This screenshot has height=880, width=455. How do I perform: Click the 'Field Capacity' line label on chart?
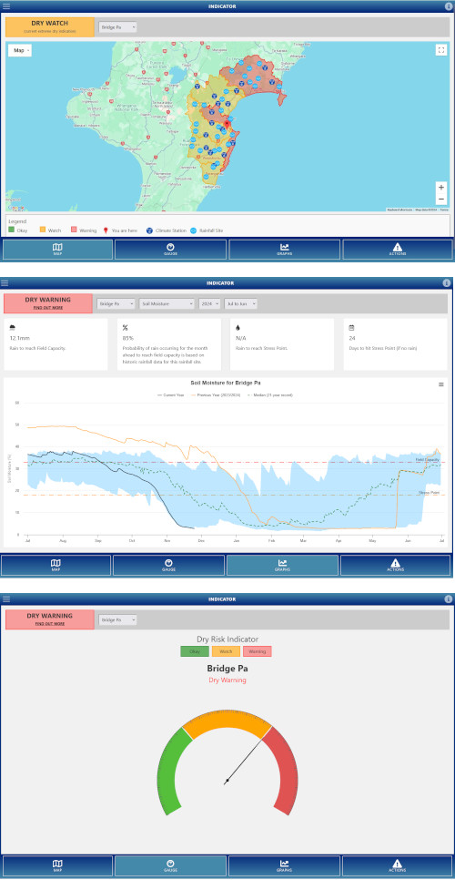click(427, 460)
